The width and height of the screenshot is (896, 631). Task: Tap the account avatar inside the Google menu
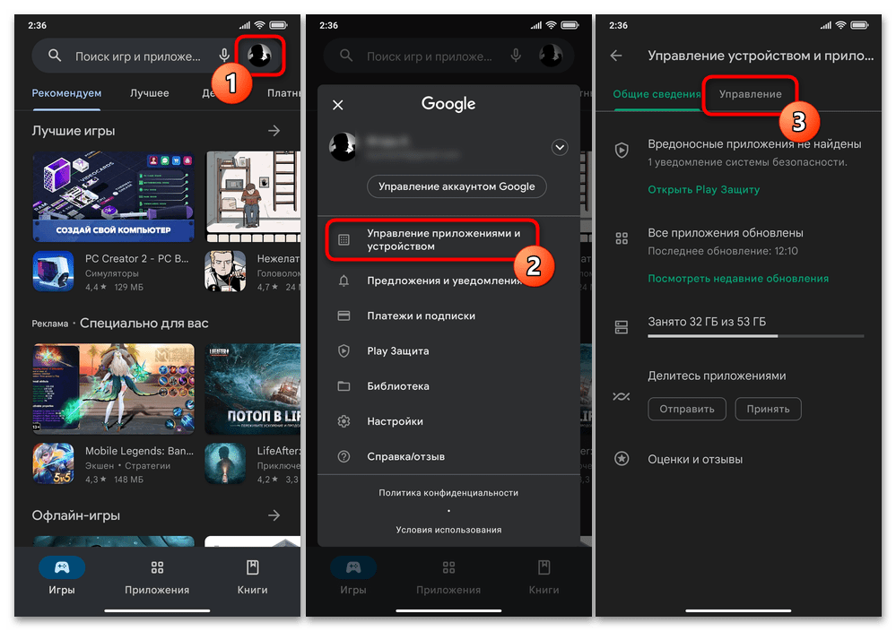343,147
